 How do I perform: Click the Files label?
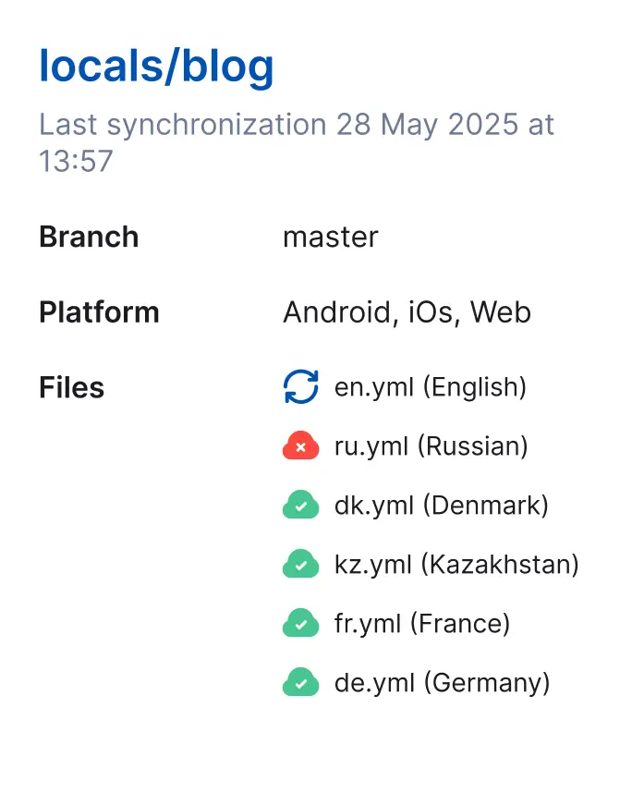[x=72, y=388]
